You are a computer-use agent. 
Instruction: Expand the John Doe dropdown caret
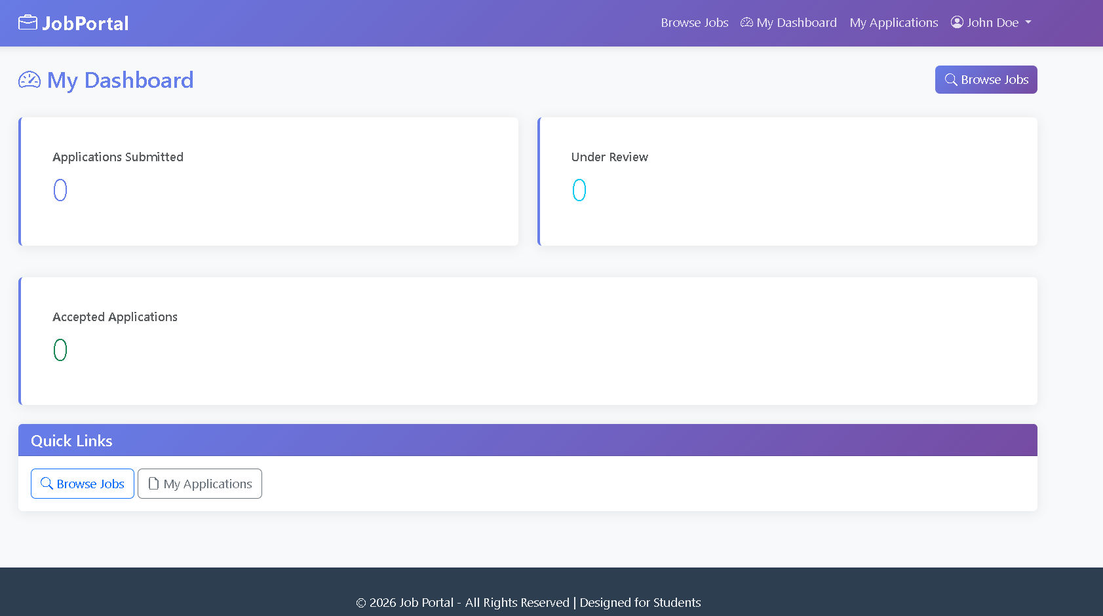[x=1028, y=22]
